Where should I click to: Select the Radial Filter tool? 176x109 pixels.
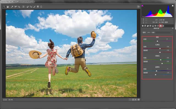click(x=41, y=7)
